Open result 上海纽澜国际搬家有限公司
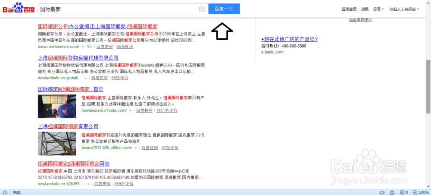431x195 pixels. [68, 126]
